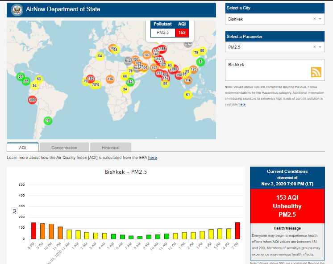
Task: Select the yellow map marker showing 88 near Japan
Action: (x=202, y=51)
